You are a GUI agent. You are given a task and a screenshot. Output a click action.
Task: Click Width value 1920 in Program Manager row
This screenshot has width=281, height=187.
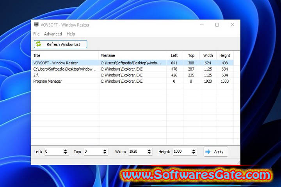[x=208, y=81]
